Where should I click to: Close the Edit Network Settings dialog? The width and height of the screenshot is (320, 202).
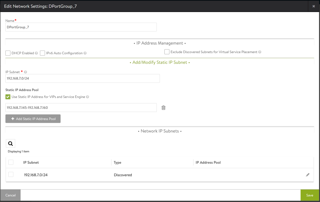tap(314, 6)
